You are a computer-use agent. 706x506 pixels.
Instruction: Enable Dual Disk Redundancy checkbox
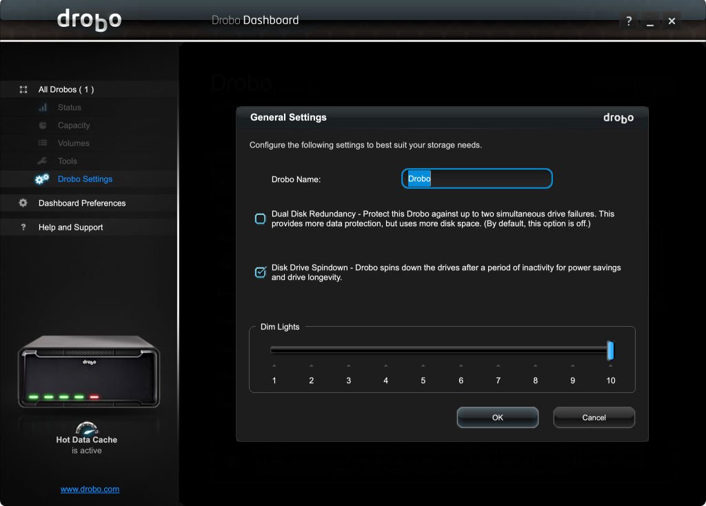click(x=260, y=219)
